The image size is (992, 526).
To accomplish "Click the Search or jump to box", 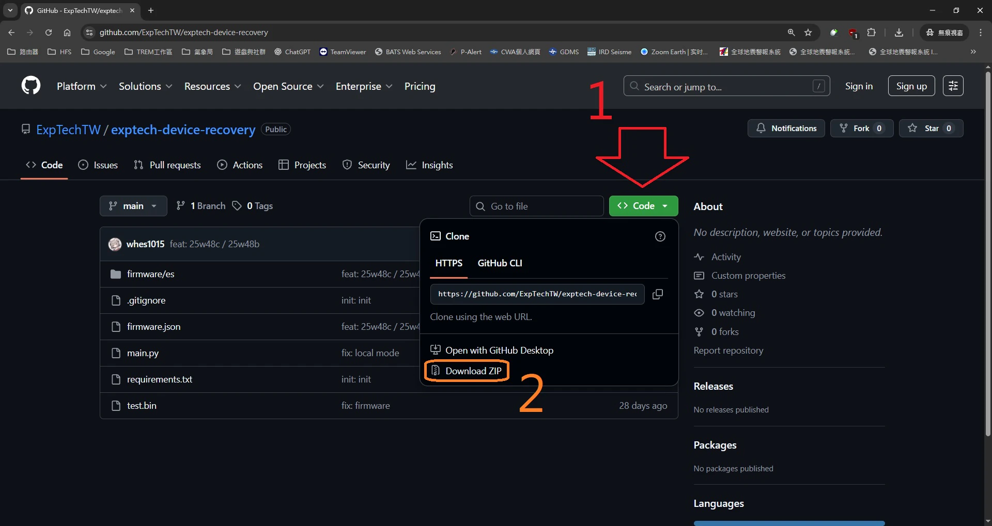I will [x=726, y=86].
